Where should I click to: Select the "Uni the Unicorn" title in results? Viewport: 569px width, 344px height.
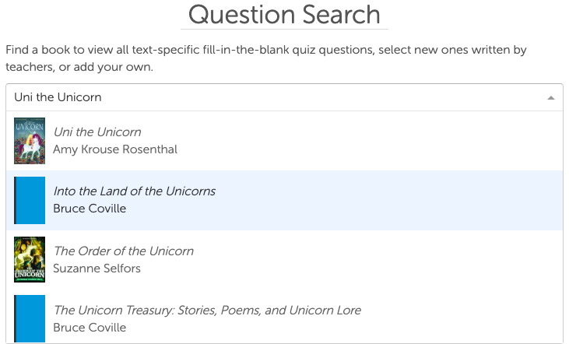97,132
